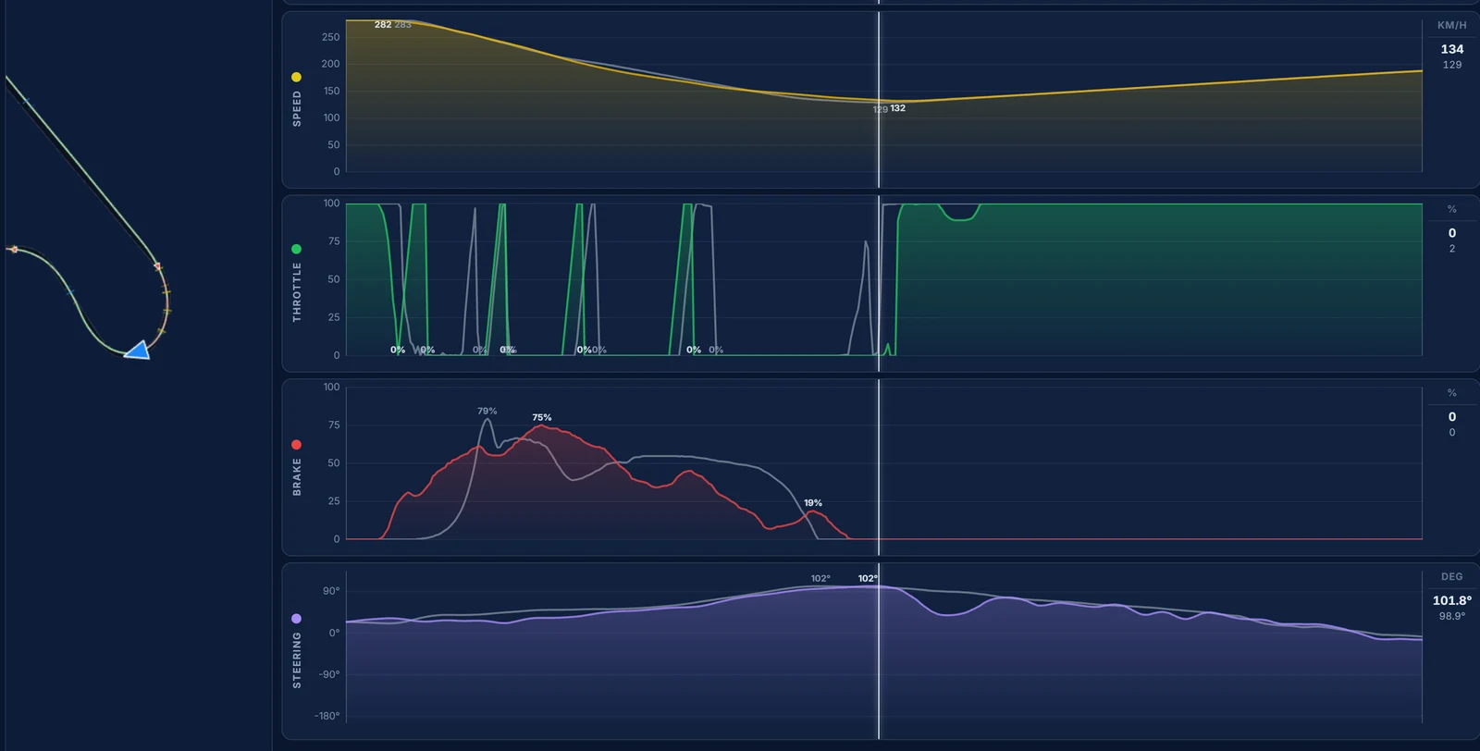The height and width of the screenshot is (751, 1480).
Task: Click the 79% brake peak label
Action: pos(487,411)
